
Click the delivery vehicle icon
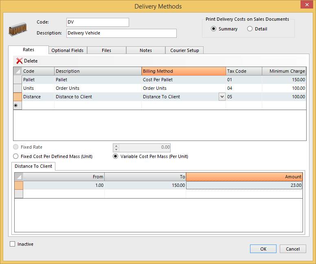pos(18,30)
